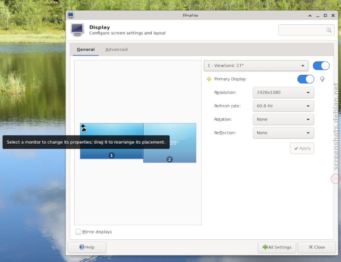Click the search magnifier icon in search box
The image size is (341, 262).
(x=329, y=30)
